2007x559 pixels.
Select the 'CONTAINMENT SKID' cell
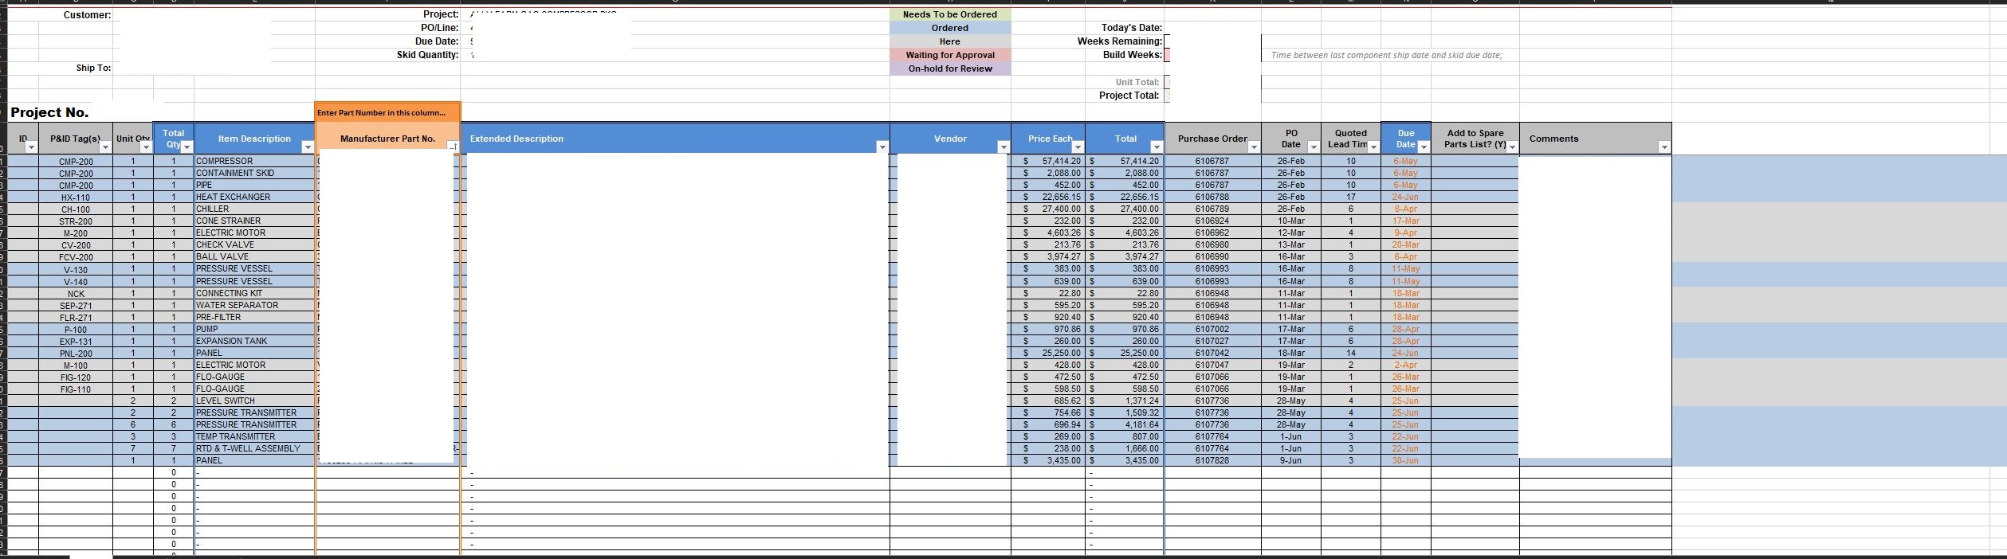(255, 173)
